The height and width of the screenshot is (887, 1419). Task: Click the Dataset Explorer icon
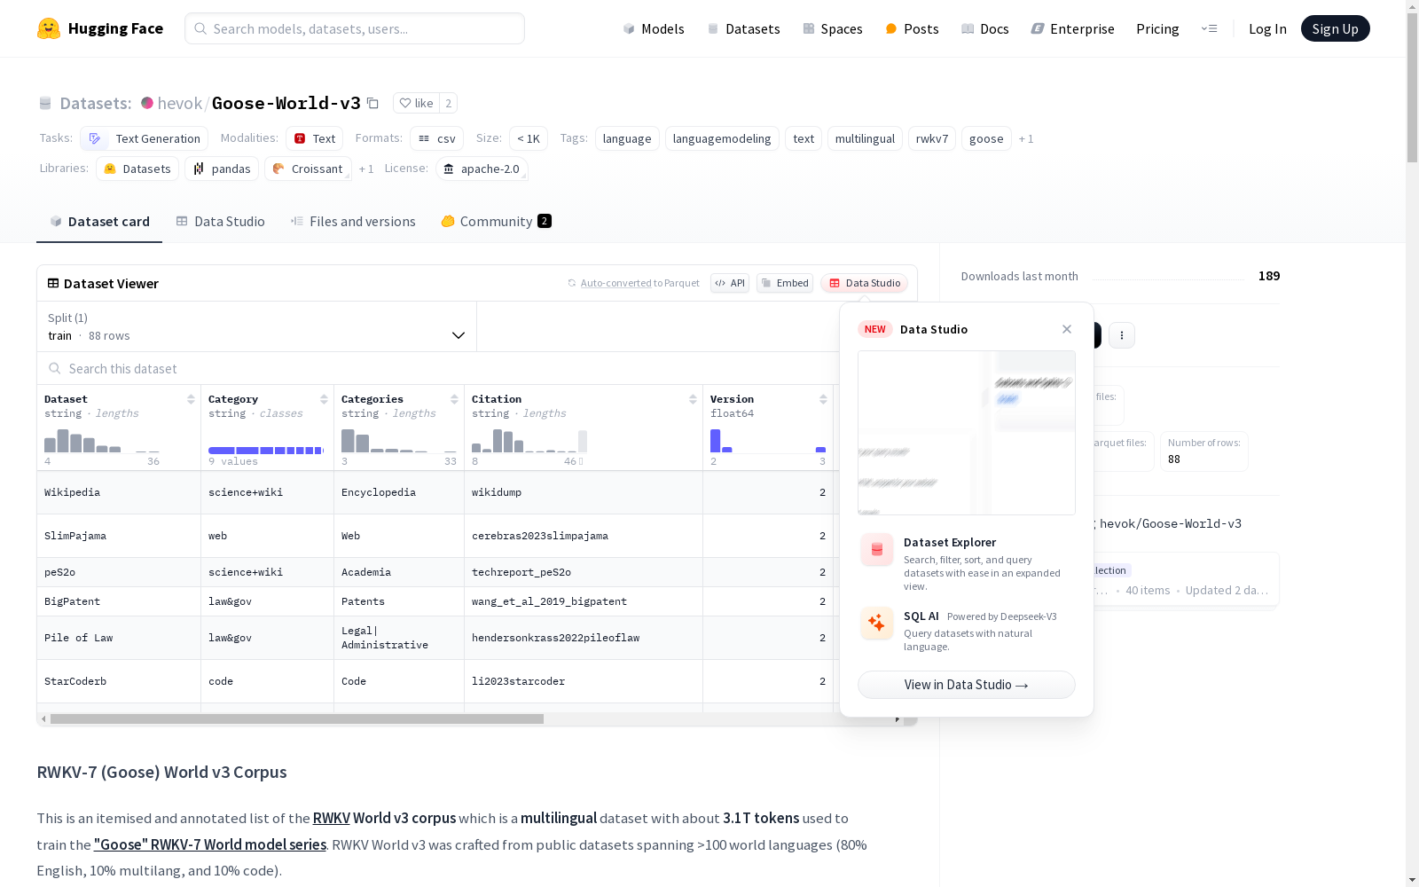(877, 550)
